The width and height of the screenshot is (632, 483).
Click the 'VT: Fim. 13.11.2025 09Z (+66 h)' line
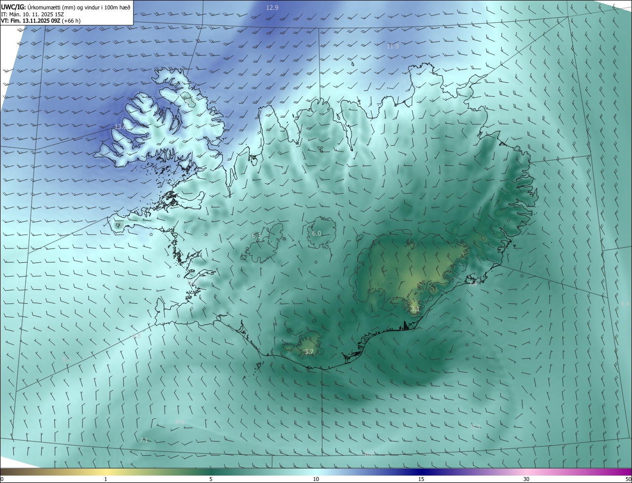click(x=40, y=21)
